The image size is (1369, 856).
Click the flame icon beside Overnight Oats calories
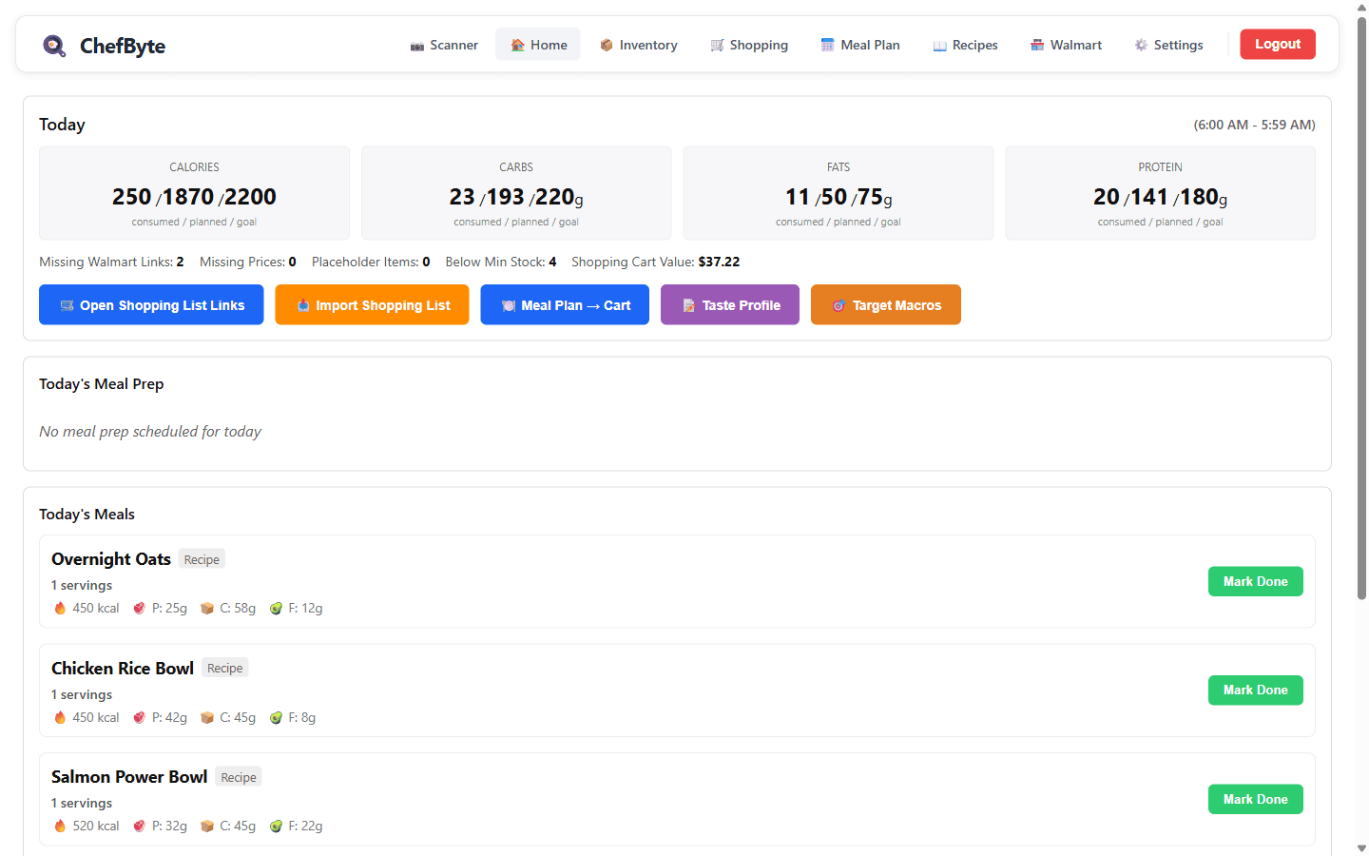pyautogui.click(x=60, y=607)
